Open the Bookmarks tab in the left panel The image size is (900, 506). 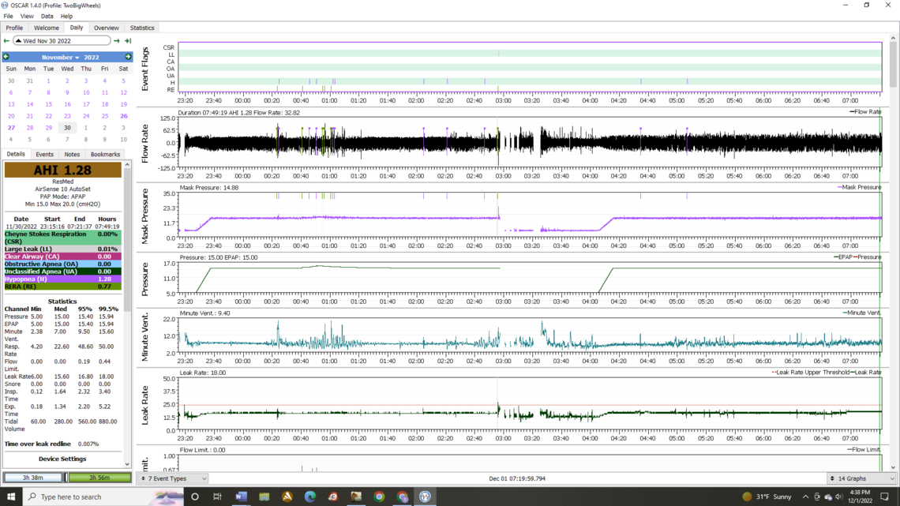pyautogui.click(x=105, y=154)
